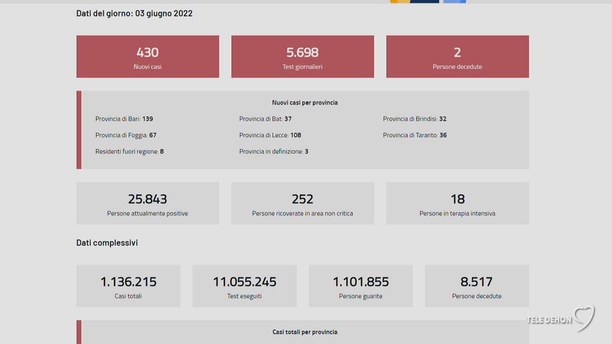Click 'Provincia di Foggia: 67' entry
The image size is (612, 344).
[126, 135]
